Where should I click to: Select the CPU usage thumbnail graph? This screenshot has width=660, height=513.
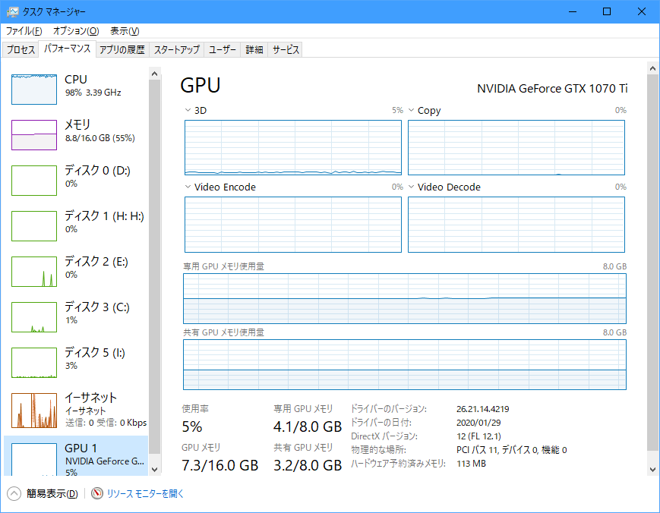click(34, 90)
